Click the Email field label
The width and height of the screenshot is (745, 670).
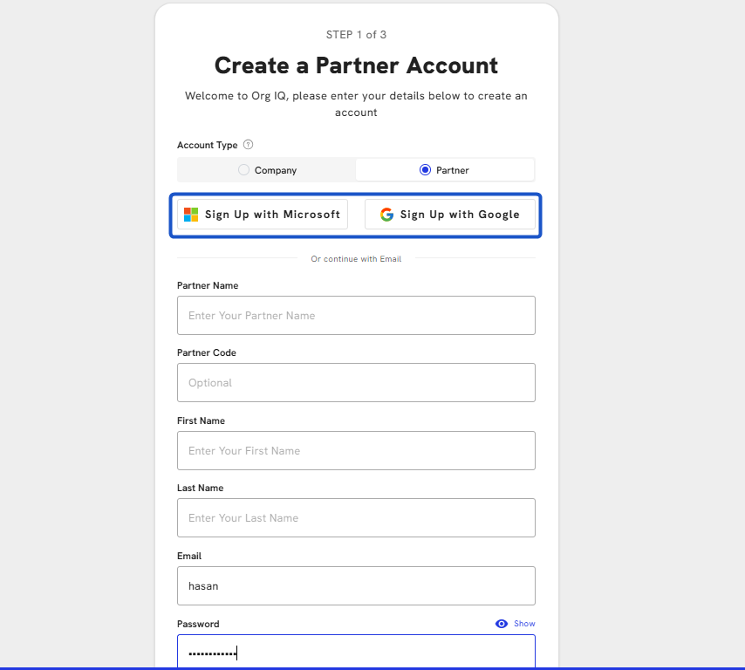(189, 556)
